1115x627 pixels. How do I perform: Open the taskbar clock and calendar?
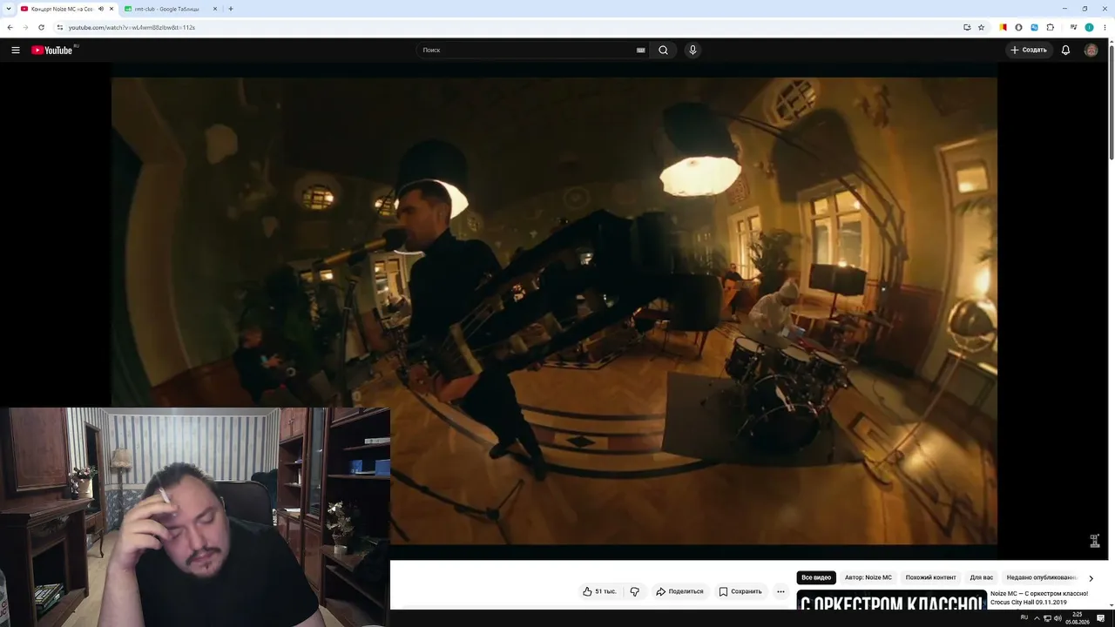point(1078,618)
